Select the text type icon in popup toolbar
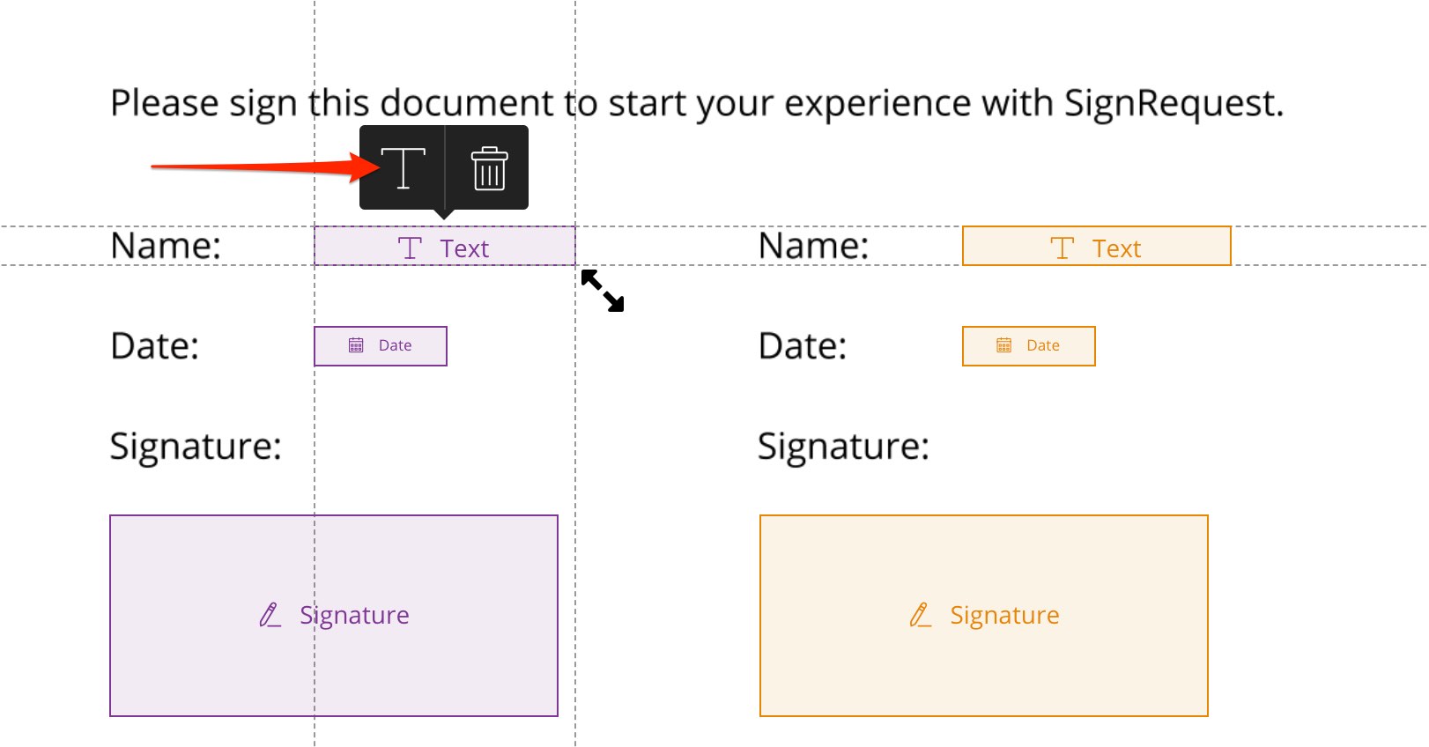 pyautogui.click(x=403, y=167)
